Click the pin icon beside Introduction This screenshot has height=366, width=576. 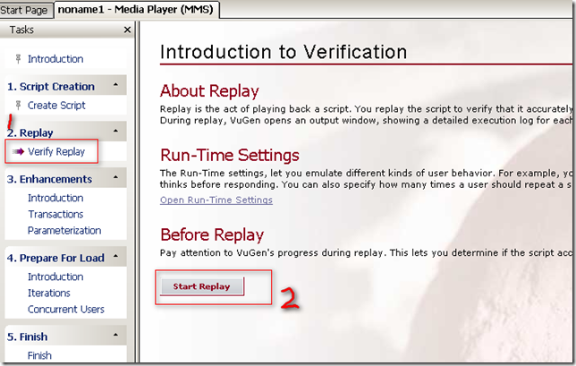18,59
